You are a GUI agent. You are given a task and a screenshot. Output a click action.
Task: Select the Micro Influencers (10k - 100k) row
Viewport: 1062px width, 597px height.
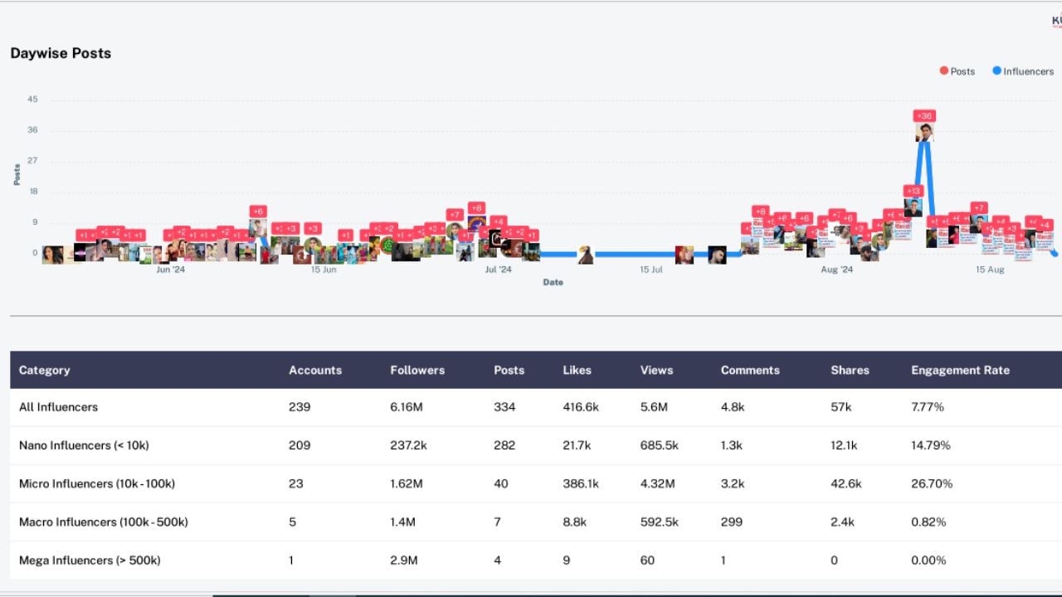click(536, 483)
